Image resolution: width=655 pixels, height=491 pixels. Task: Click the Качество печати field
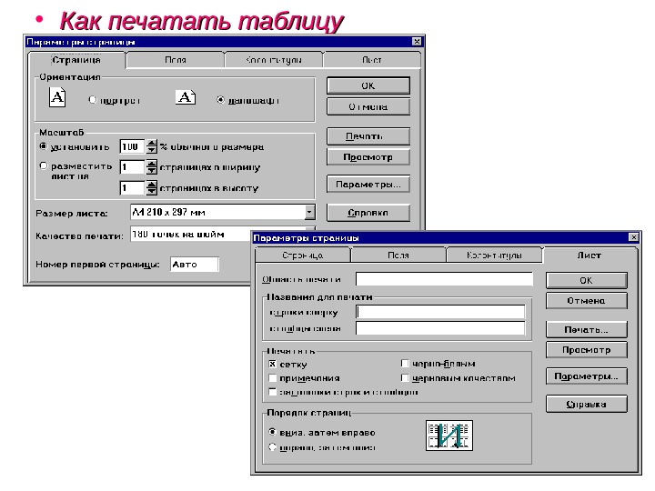coord(191,235)
